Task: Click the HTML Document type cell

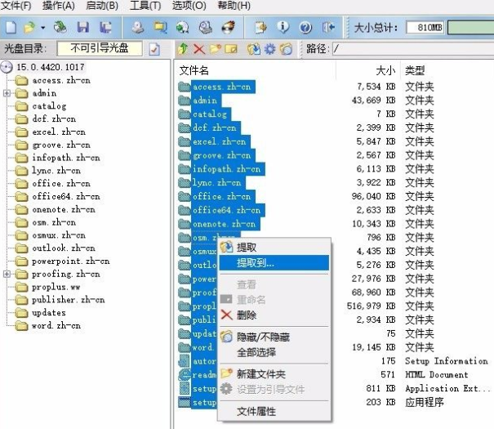Action: (436, 375)
